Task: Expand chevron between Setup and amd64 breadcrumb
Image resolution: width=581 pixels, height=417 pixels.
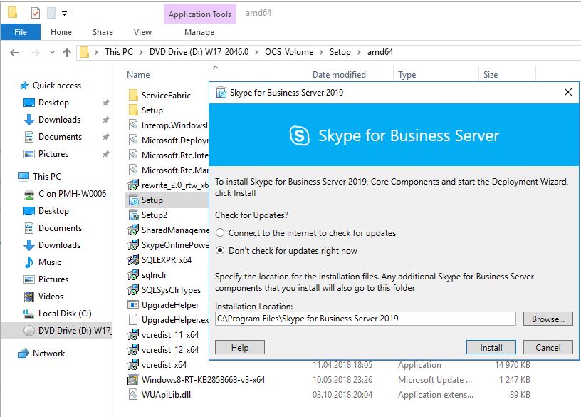Action: 359,52
